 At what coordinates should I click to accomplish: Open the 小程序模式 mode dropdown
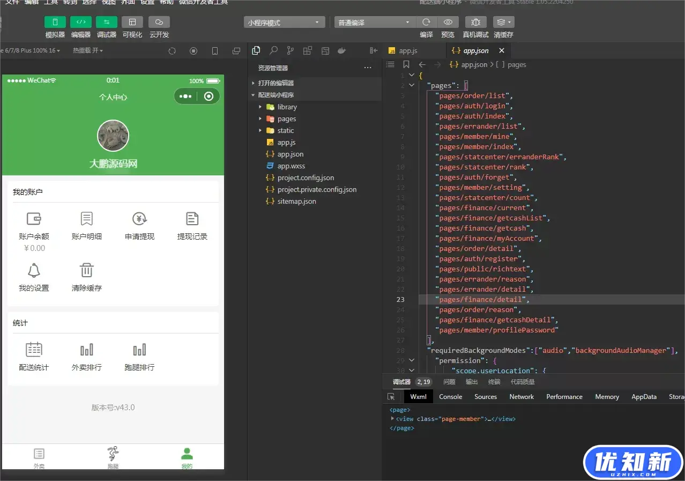(284, 23)
